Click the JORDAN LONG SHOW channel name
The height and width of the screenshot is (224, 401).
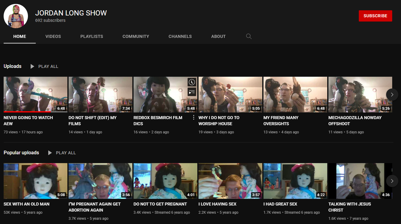pos(71,13)
